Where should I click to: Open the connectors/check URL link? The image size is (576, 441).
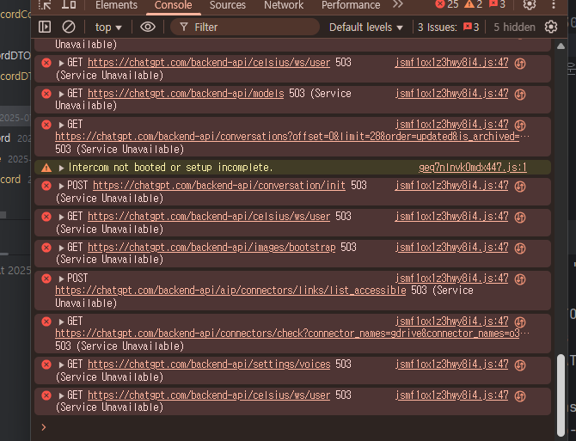[287, 334]
